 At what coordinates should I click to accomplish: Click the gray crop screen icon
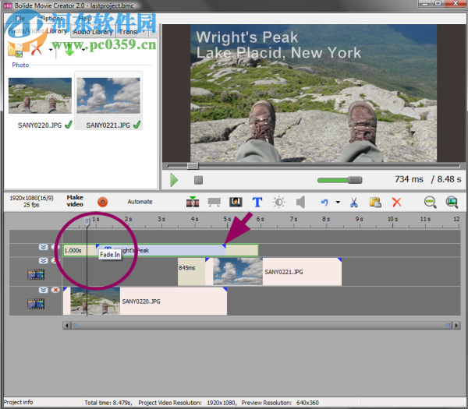click(x=214, y=202)
